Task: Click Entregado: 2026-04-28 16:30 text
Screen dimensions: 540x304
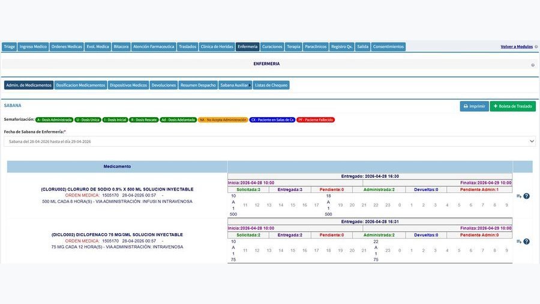Action: pos(370,176)
